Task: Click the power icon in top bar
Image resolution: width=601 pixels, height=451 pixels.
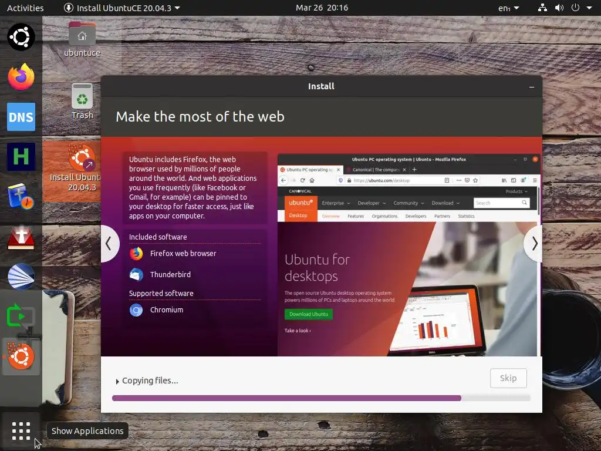Action: (575, 8)
